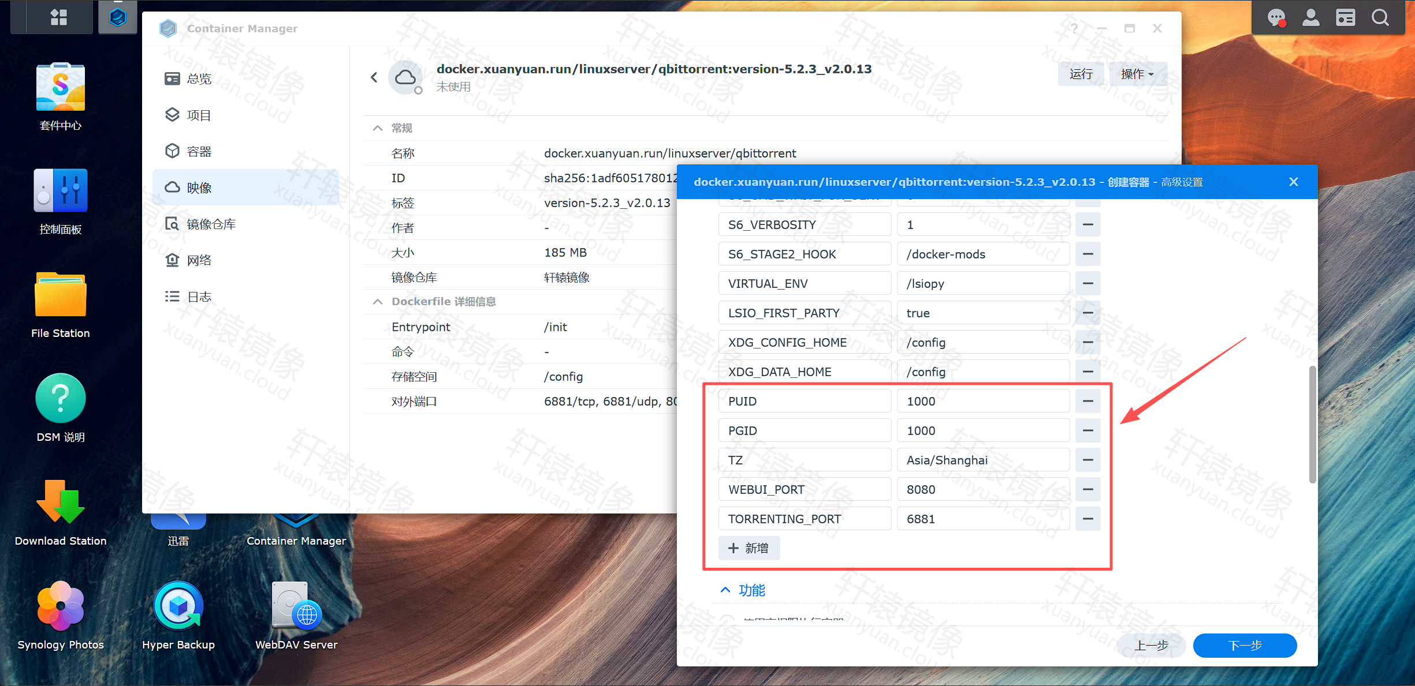Click the VIRTUAL_ENV value field /lsiopy

point(983,283)
